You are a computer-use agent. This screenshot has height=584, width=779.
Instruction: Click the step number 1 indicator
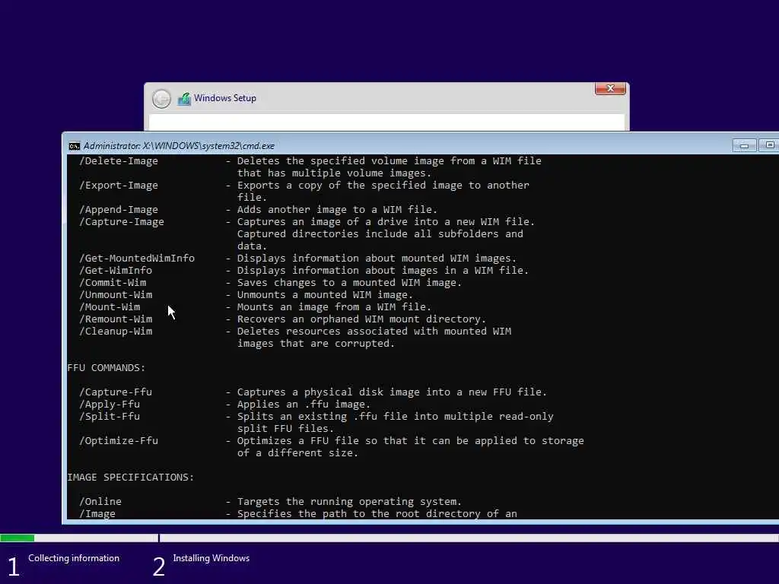pyautogui.click(x=14, y=567)
